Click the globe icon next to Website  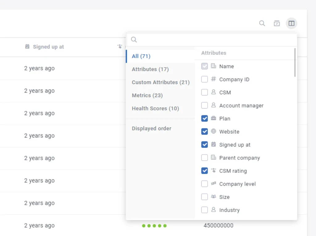tap(214, 131)
